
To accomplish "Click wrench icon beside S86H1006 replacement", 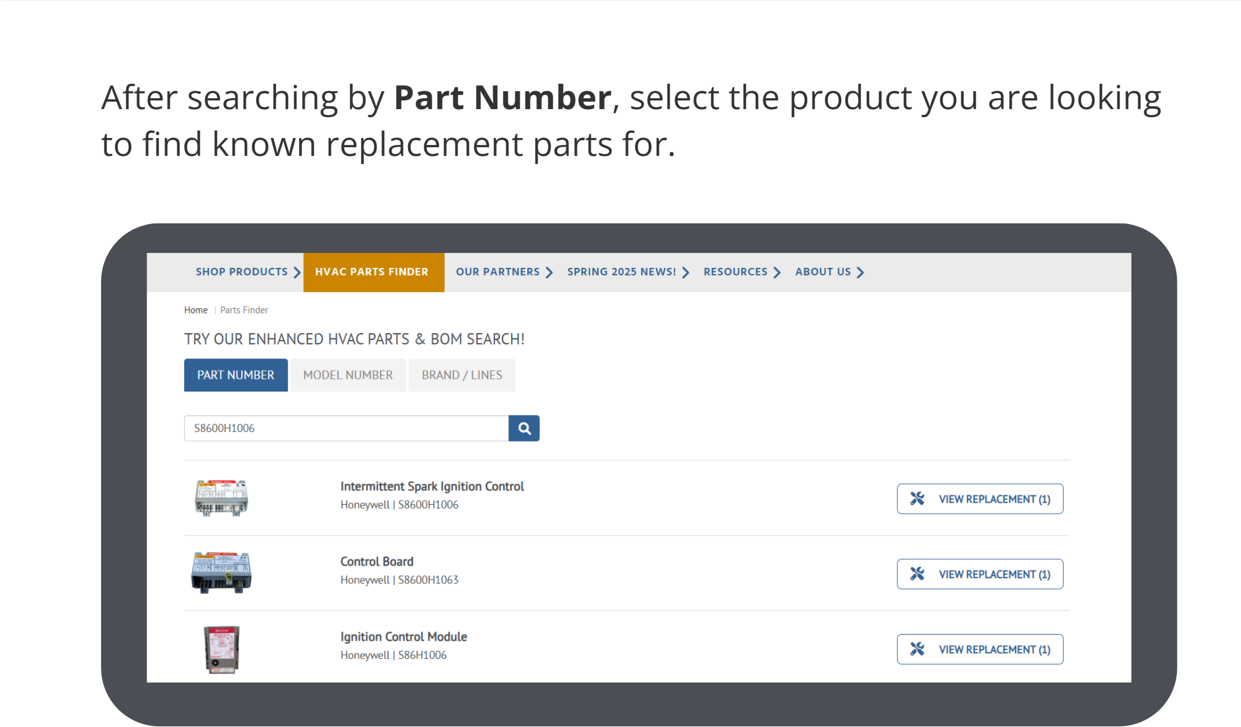I will [917, 649].
